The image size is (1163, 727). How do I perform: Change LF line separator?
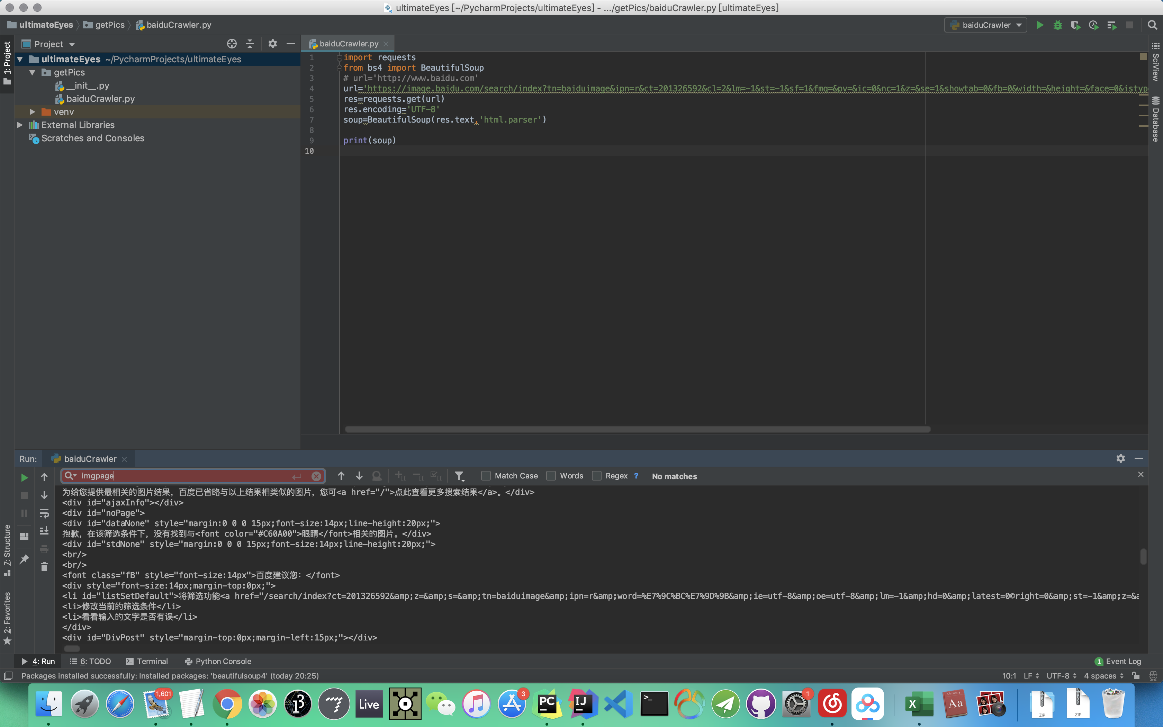point(1031,675)
